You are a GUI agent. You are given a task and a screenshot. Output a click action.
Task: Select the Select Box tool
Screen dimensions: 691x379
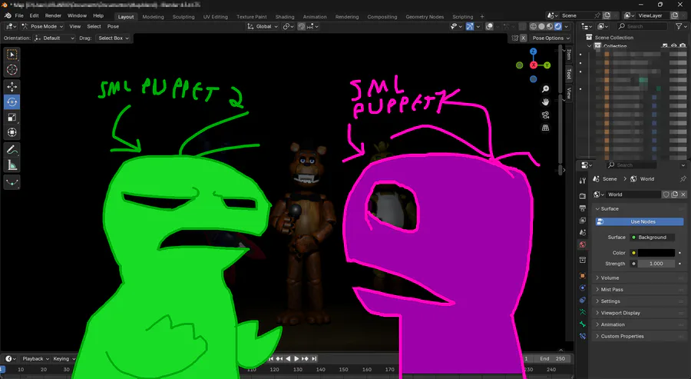tap(12, 55)
